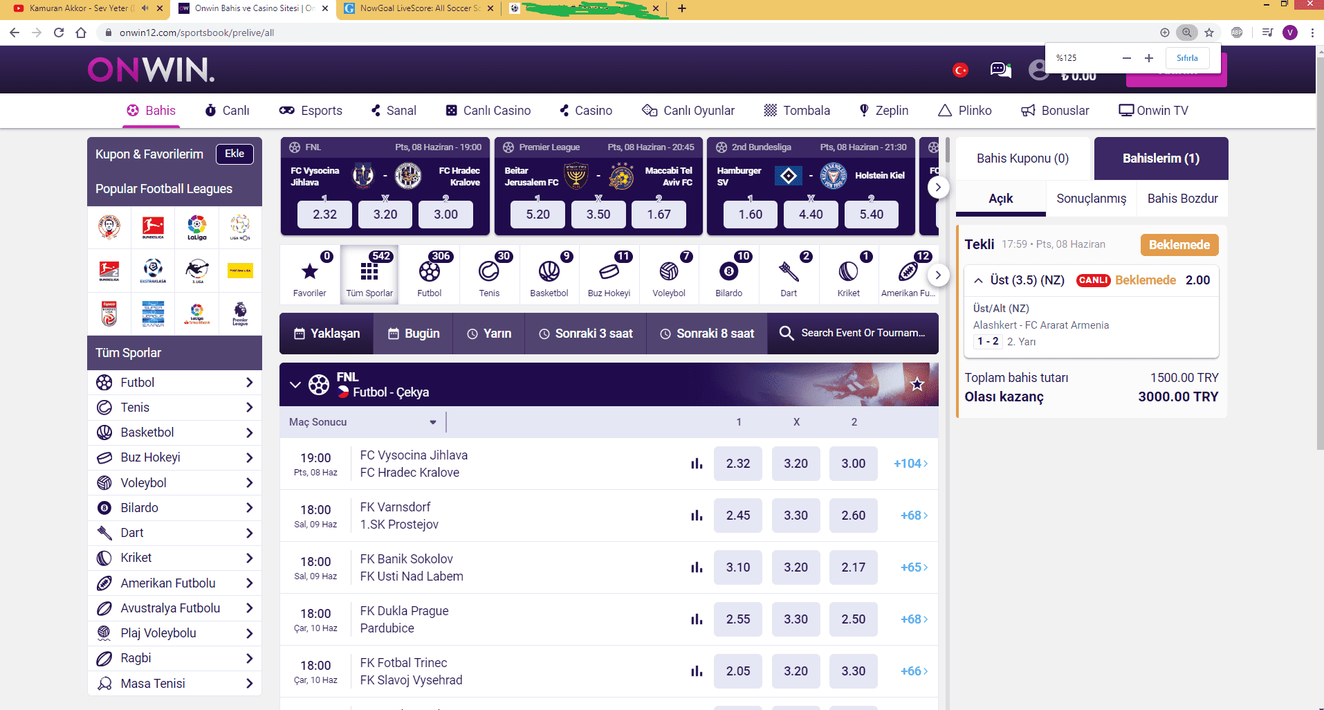
Task: Bet 2.32 on FC Vysocina Jihlava in list
Action: click(738, 464)
